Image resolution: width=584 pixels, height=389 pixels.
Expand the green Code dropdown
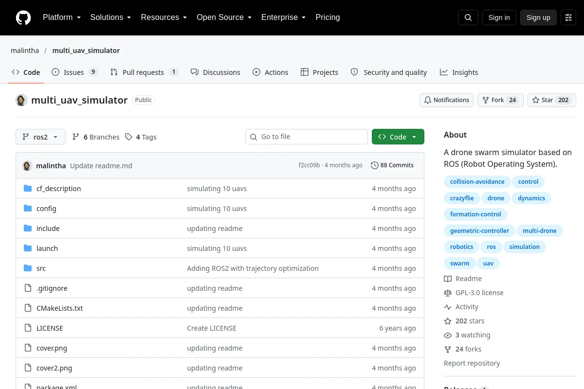398,137
